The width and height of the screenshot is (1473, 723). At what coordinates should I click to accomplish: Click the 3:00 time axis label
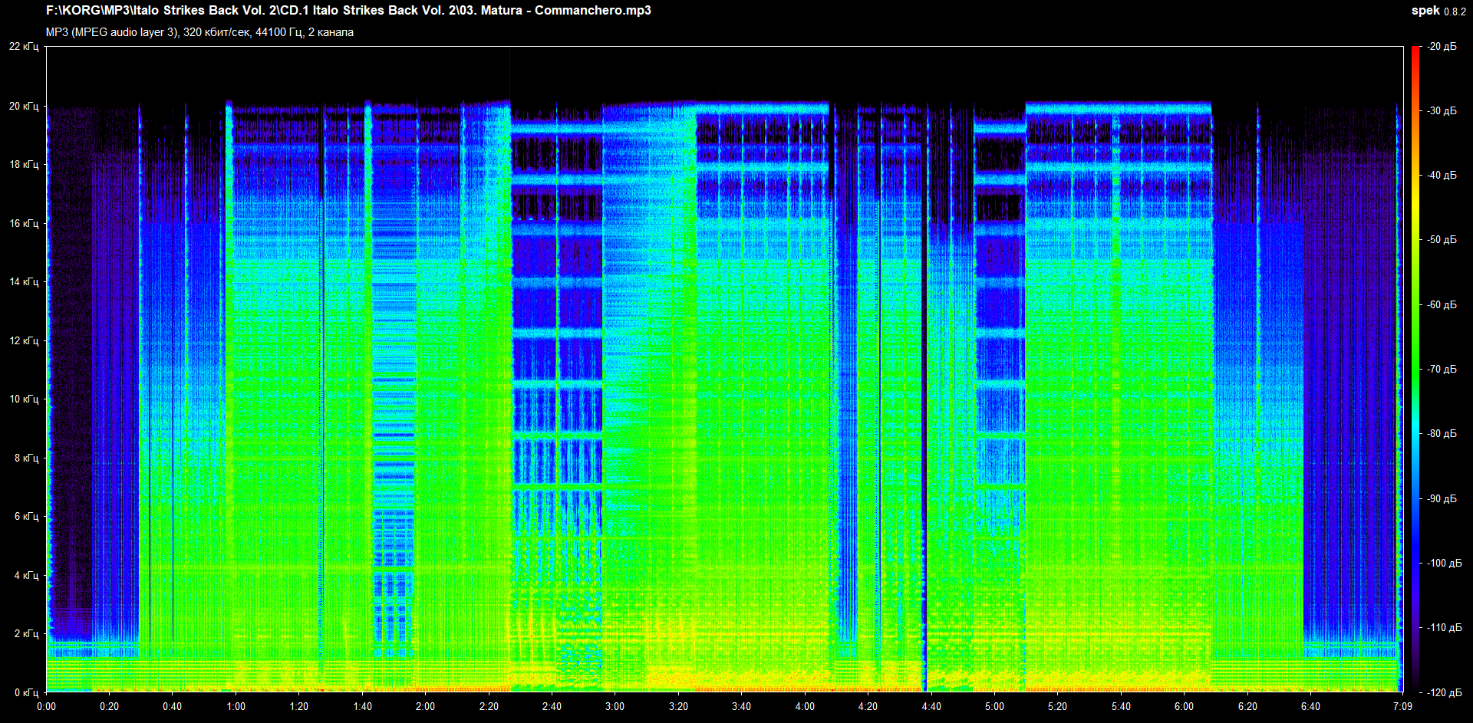pos(615,706)
